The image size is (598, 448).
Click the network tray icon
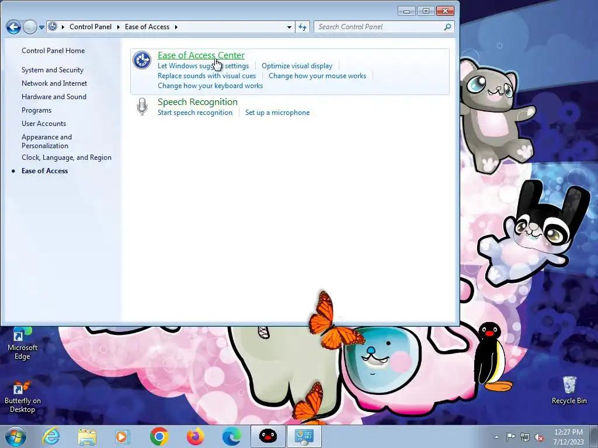[525, 437]
